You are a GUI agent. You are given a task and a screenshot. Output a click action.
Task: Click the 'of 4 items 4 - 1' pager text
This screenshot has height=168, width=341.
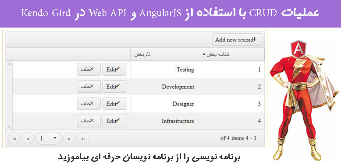(x=238, y=138)
